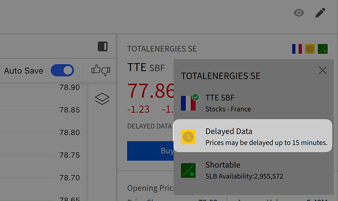Click the yellow delayed data clock icon in header
Viewport: 338px width, 201px height.
[x=310, y=49]
